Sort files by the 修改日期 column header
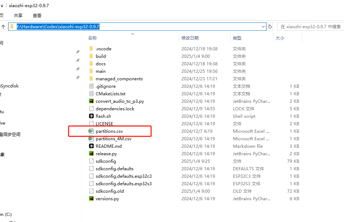This screenshot has height=222, width=344. pyautogui.click(x=190, y=38)
